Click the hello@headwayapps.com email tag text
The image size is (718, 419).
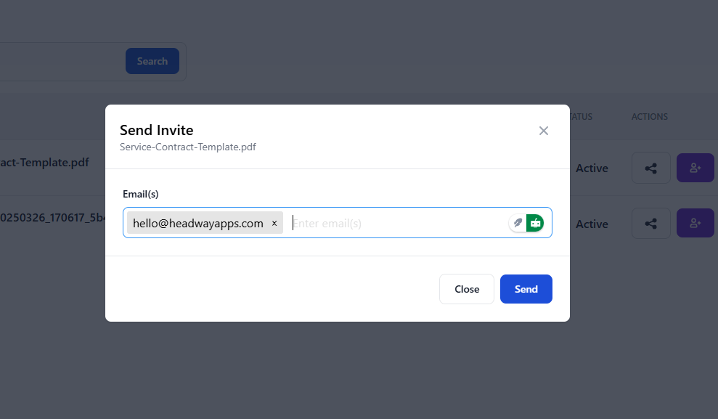(x=197, y=224)
